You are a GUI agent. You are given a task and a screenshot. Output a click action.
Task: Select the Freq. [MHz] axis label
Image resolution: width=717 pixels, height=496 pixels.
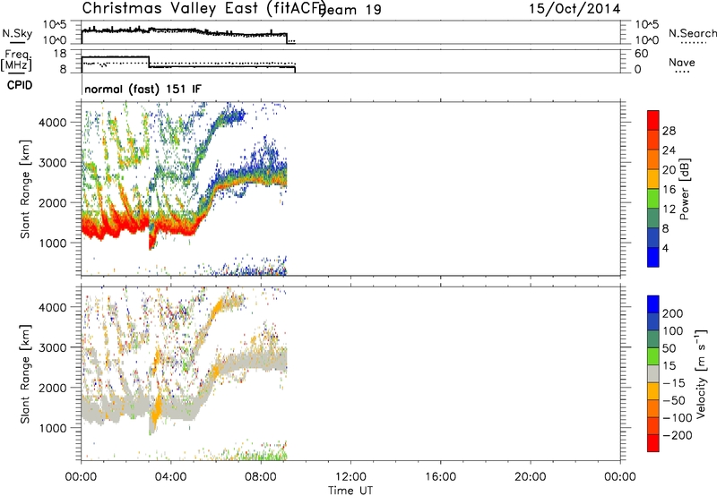point(16,60)
